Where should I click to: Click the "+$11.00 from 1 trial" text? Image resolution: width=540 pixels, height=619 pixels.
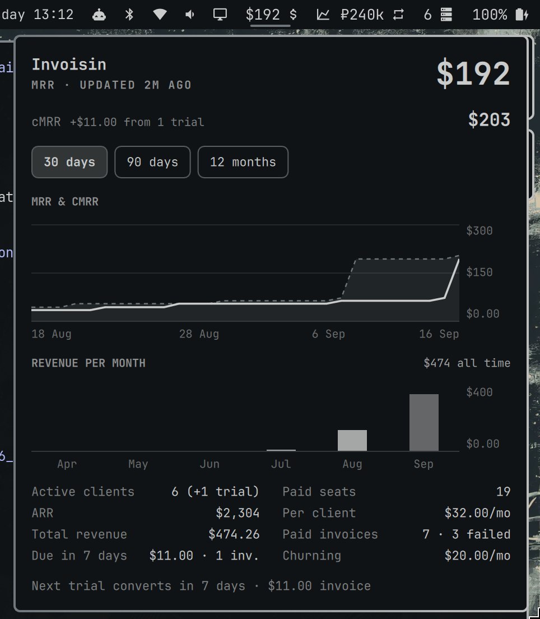pyautogui.click(x=137, y=122)
